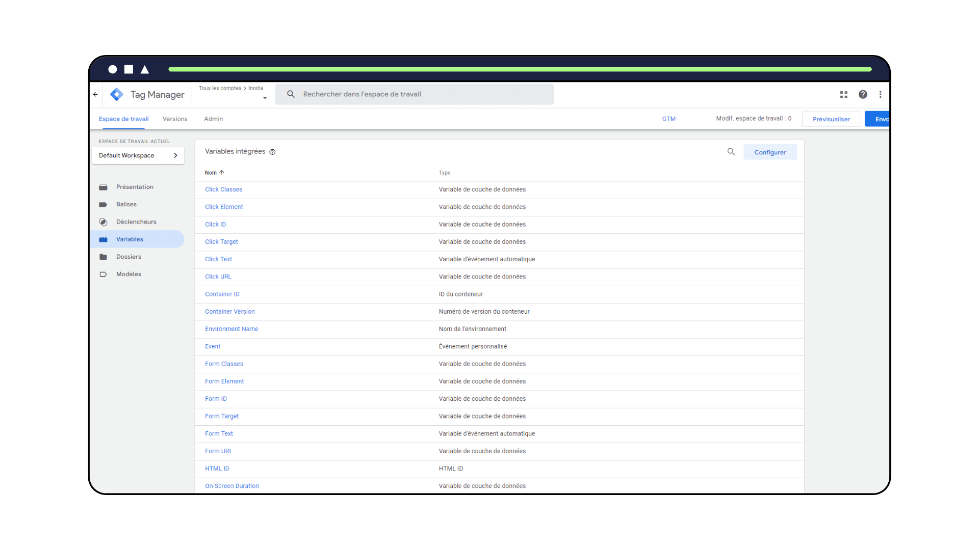Open HTML ID variable
Image resolution: width=979 pixels, height=550 pixels.
click(217, 469)
